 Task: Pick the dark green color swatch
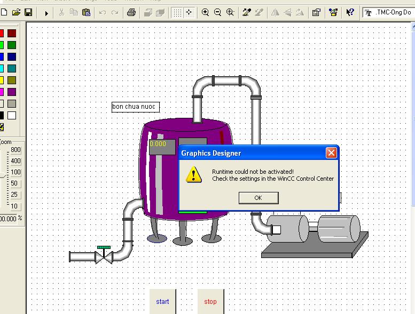(x=12, y=45)
